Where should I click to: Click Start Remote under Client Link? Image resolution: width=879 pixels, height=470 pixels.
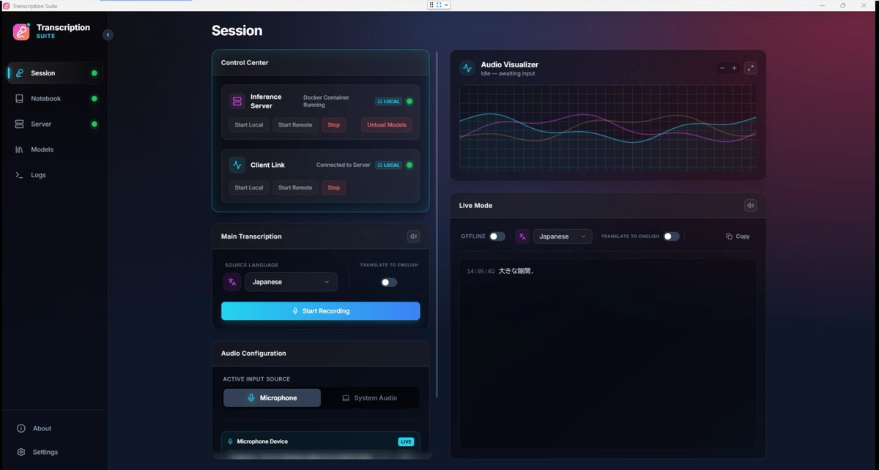[x=295, y=188]
